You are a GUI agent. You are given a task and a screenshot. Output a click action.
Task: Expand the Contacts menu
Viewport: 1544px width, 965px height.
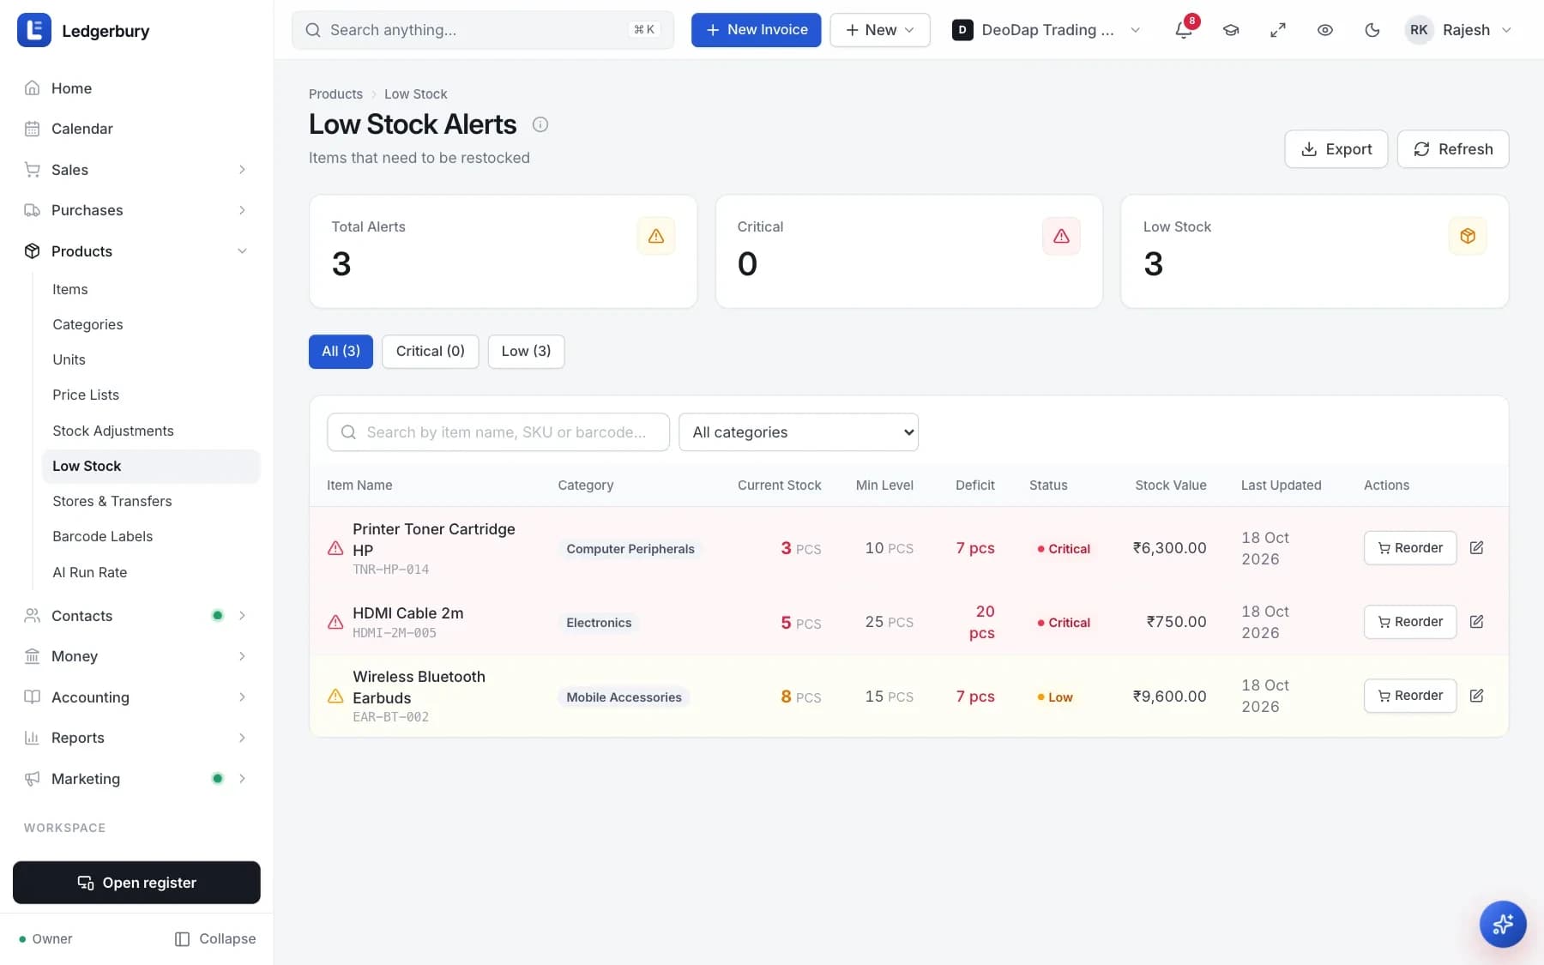[136, 616]
